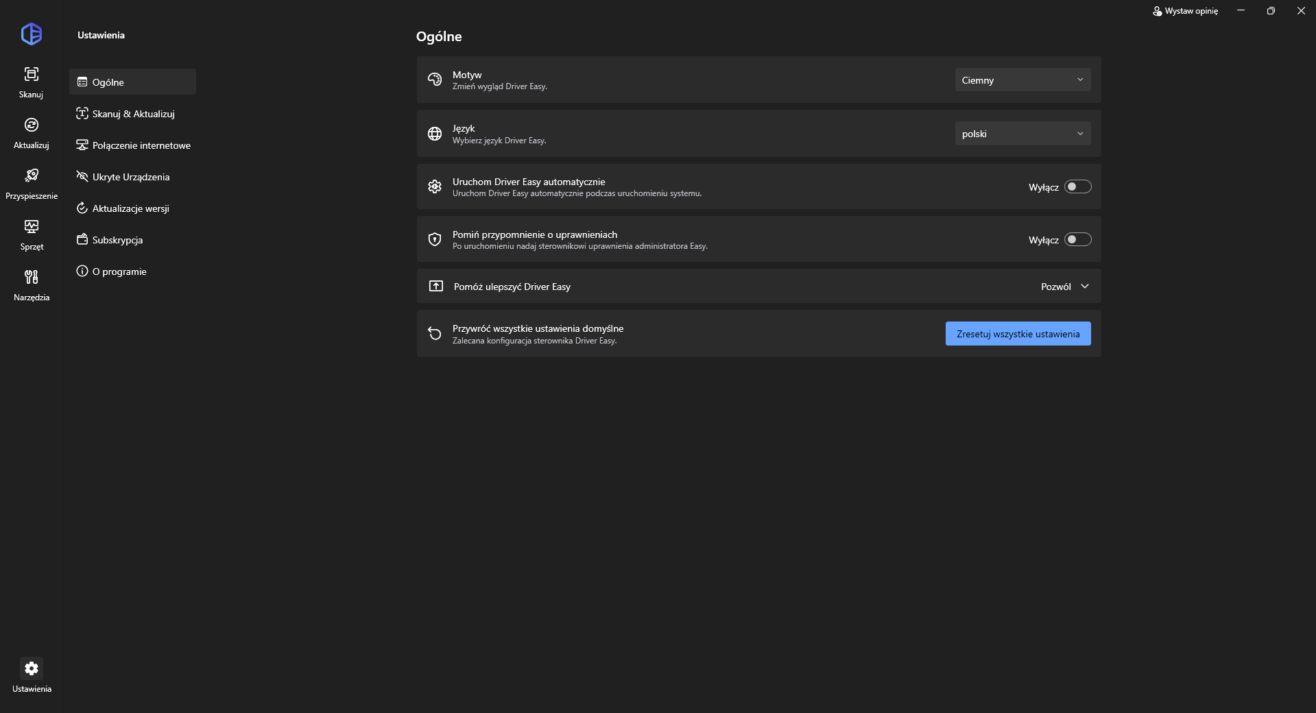Screen dimensions: 1316x713
Task: Restore down the Driver Easy window
Action: click(1271, 11)
